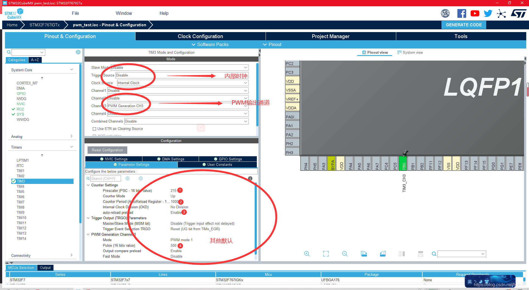Click the GENERATE CODE button
The width and height of the screenshot is (529, 290).
pos(464,25)
